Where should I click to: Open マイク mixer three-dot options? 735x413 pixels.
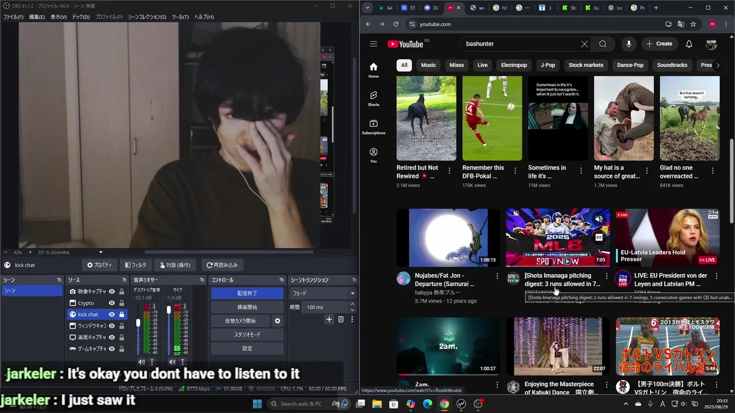click(x=182, y=362)
